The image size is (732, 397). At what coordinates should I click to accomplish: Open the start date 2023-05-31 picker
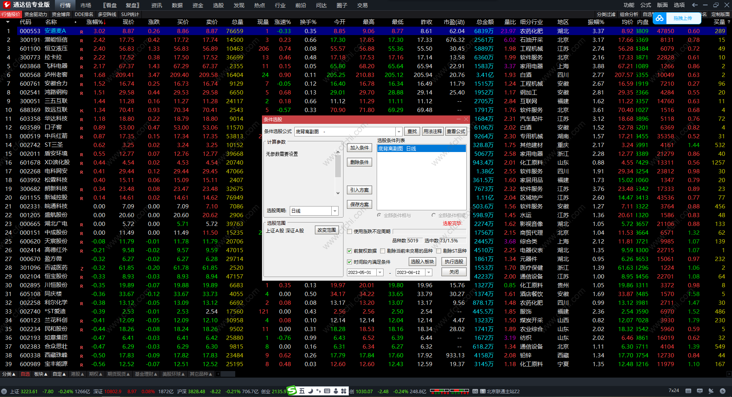pyautogui.click(x=380, y=272)
